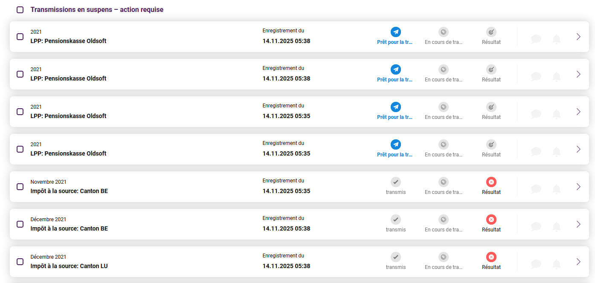This screenshot has width=595, height=283.
Task: Click red Résultat icon for Décembre 2021 Canton BE
Action: pos(491,219)
